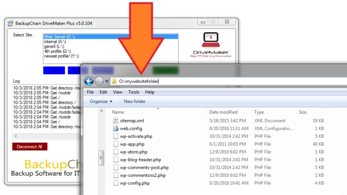The height and width of the screenshot is (195, 347).
Task: Select 4th profile (Q:\) in DriveMaker list
Action: click(x=57, y=51)
